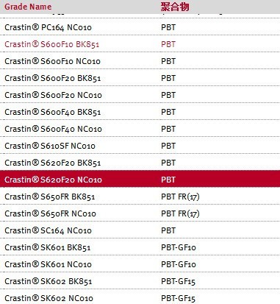Open Crastin SK602 BK851 grade
This screenshot has width=280, height=304.
pyautogui.click(x=49, y=281)
